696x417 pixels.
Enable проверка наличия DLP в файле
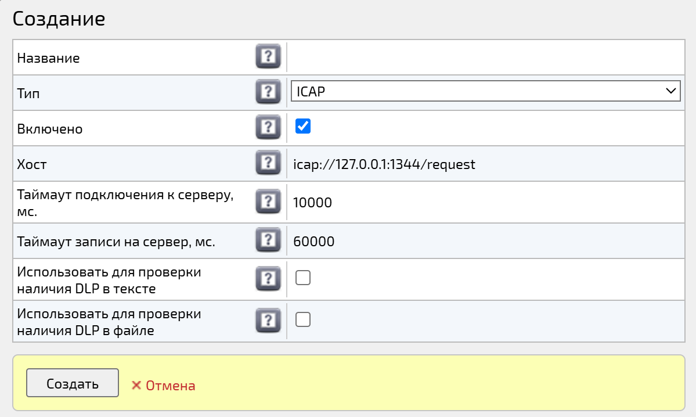302,319
